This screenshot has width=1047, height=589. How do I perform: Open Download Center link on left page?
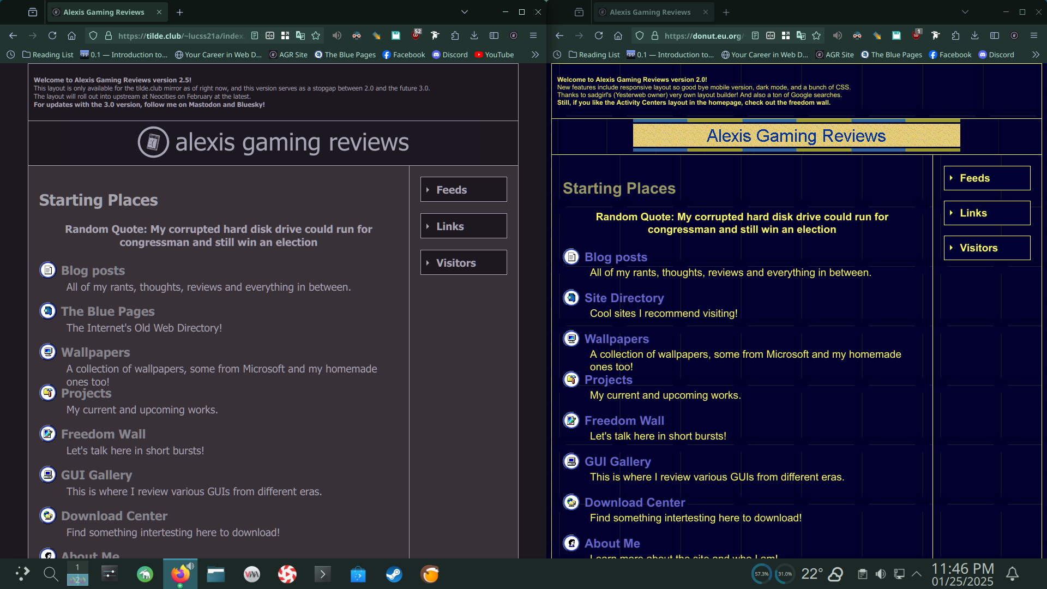[x=114, y=515]
